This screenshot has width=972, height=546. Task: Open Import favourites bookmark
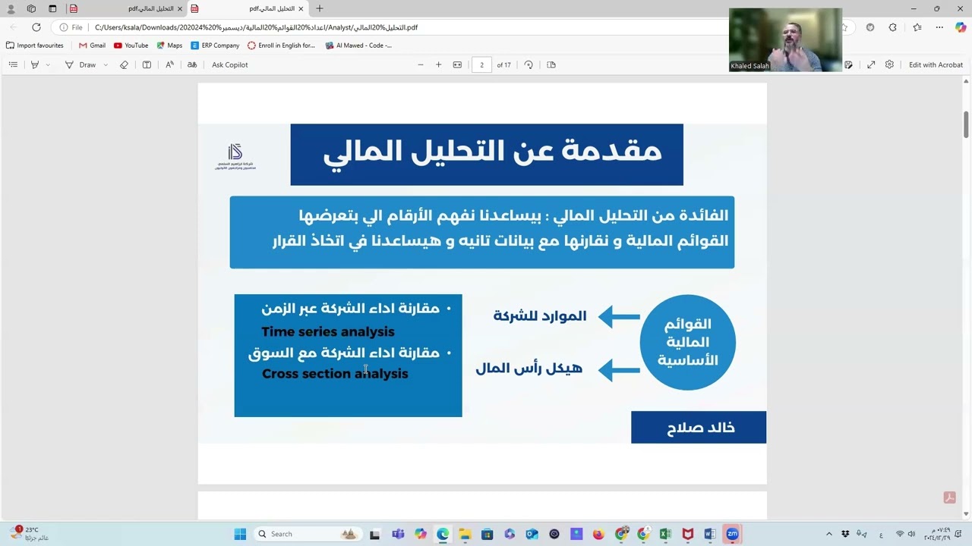(34, 45)
